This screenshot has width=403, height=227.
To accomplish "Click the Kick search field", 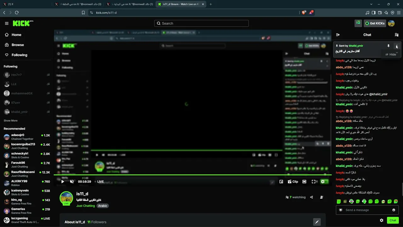I will [201, 23].
